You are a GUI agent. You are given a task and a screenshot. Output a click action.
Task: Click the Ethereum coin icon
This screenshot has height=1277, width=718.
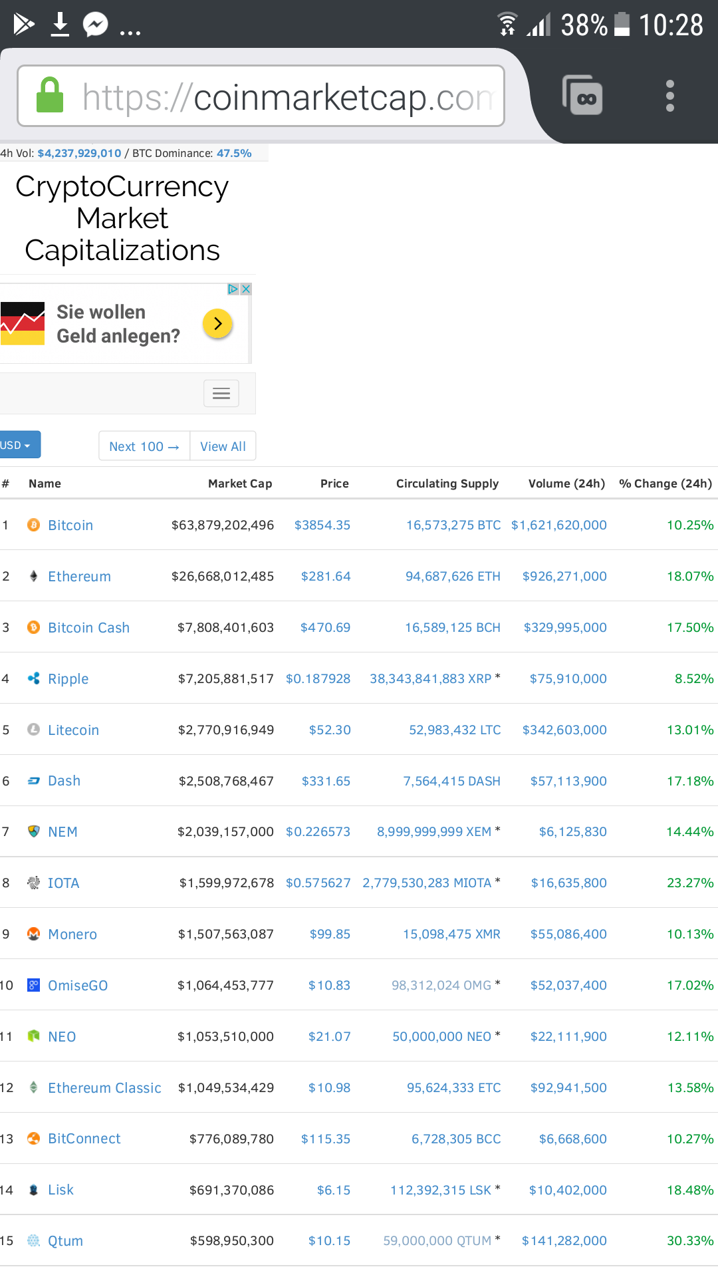(33, 576)
